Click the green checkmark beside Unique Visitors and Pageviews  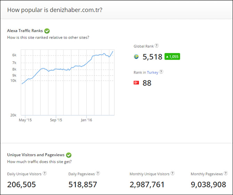pos(69,155)
